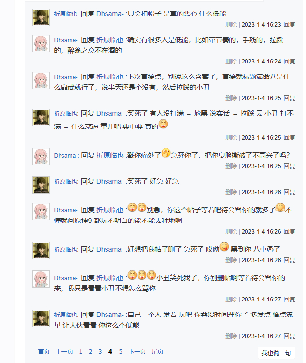Jump to 尾页 last page

[157, 352]
